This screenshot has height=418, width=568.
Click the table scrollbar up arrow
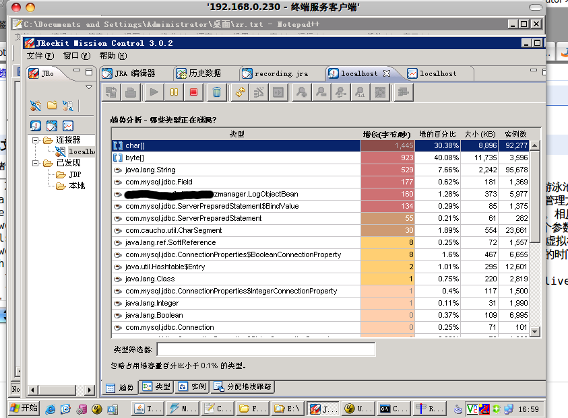point(535,145)
